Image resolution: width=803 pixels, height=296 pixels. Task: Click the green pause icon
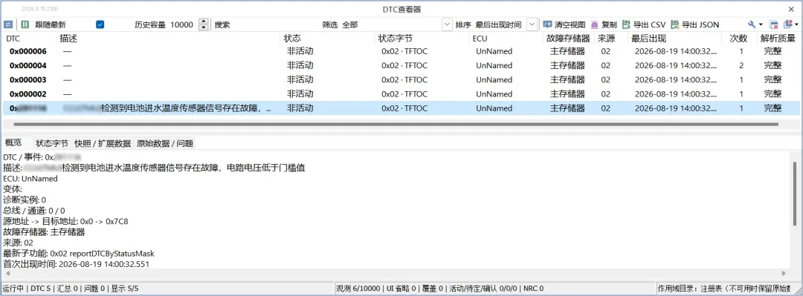(x=25, y=24)
